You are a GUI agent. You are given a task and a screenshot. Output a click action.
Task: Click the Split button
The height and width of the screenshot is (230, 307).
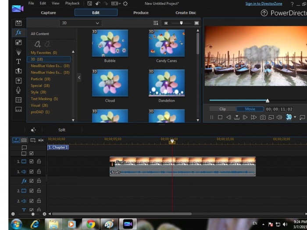click(62, 130)
